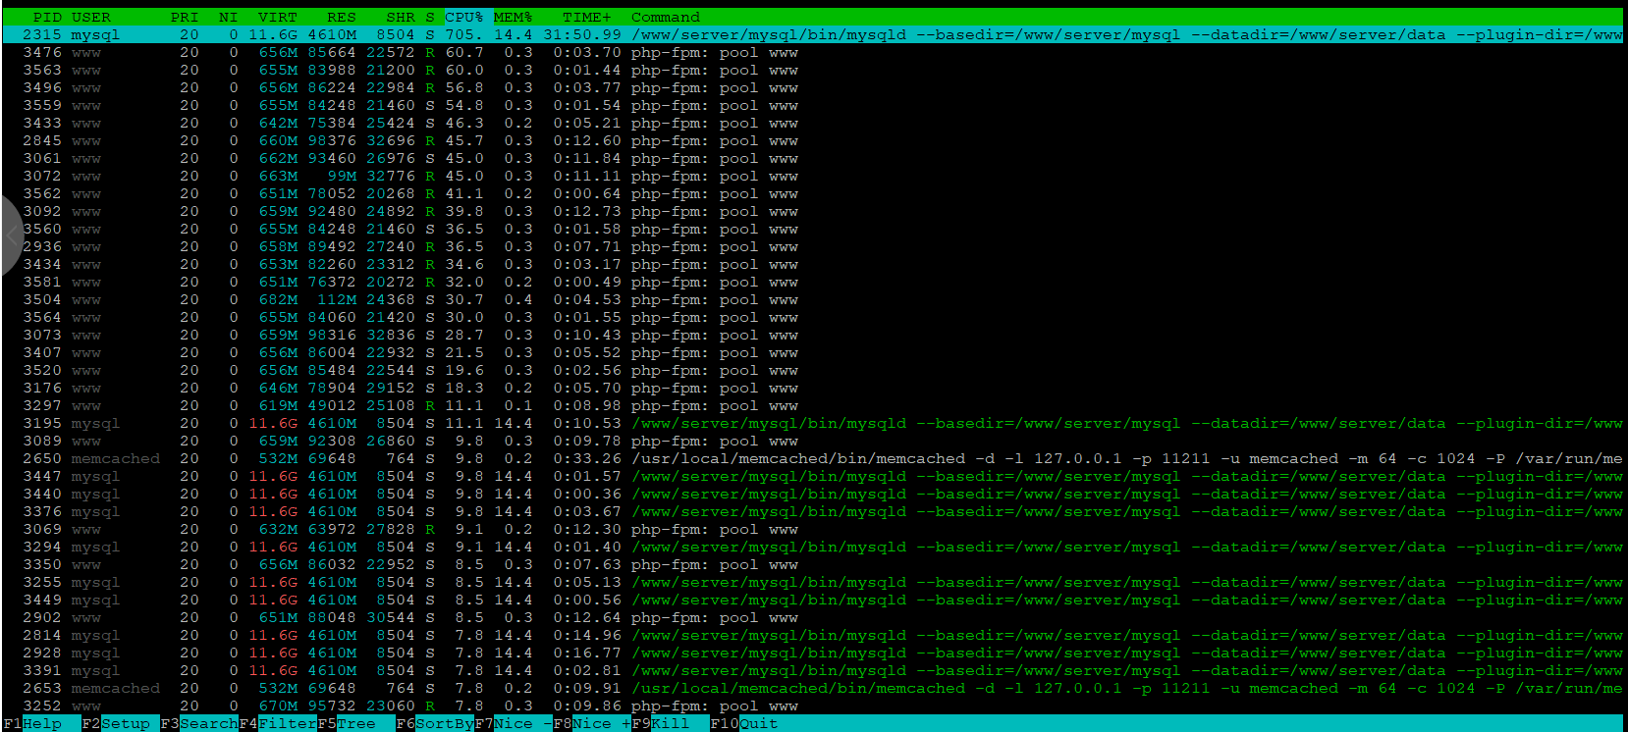Sort processes by TIME+ column header

586,17
